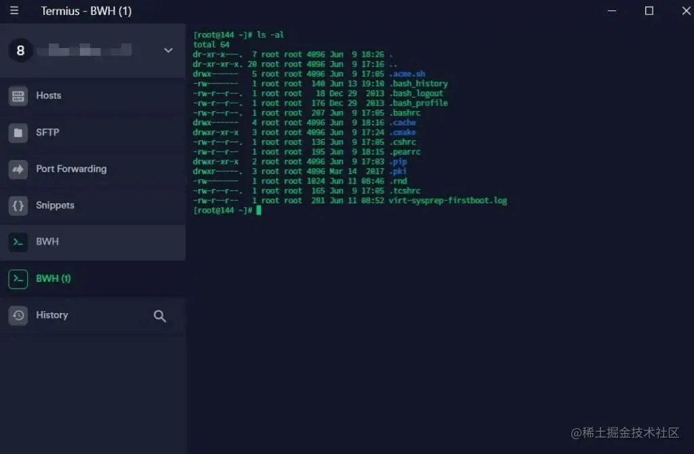Open the hamburger menu icon
This screenshot has width=694, height=454.
[x=14, y=10]
